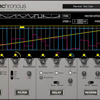Toggle the Ping Pong checkbox
The image size is (100, 100).
(41, 77)
